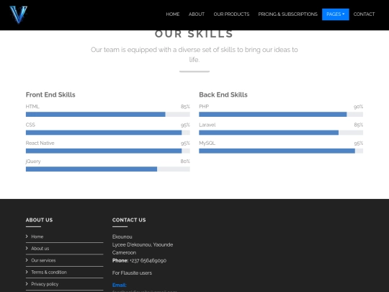Open the footer Our services link
The image size is (389, 292).
click(x=43, y=260)
